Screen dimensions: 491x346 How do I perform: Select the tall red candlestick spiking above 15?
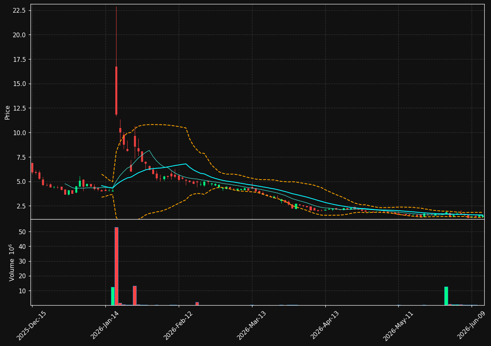click(116, 91)
